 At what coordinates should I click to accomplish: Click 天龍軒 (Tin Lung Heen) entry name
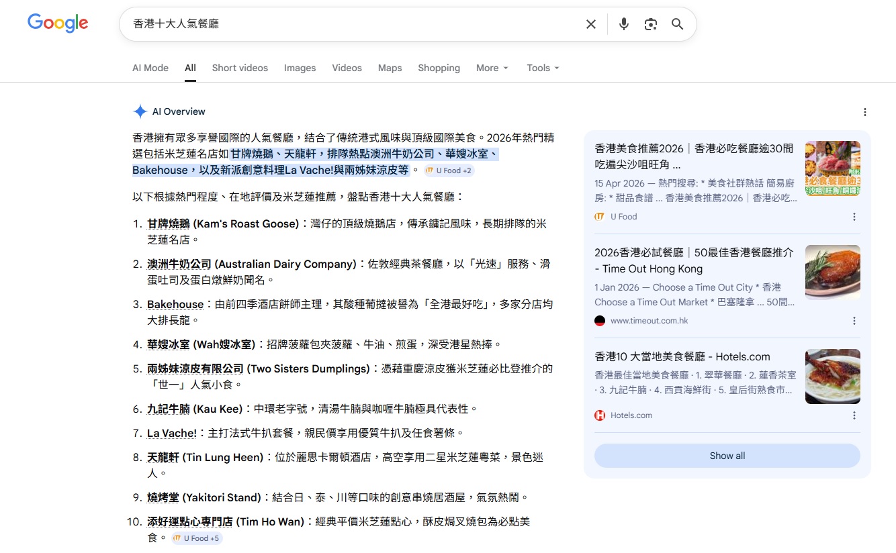[205, 457]
